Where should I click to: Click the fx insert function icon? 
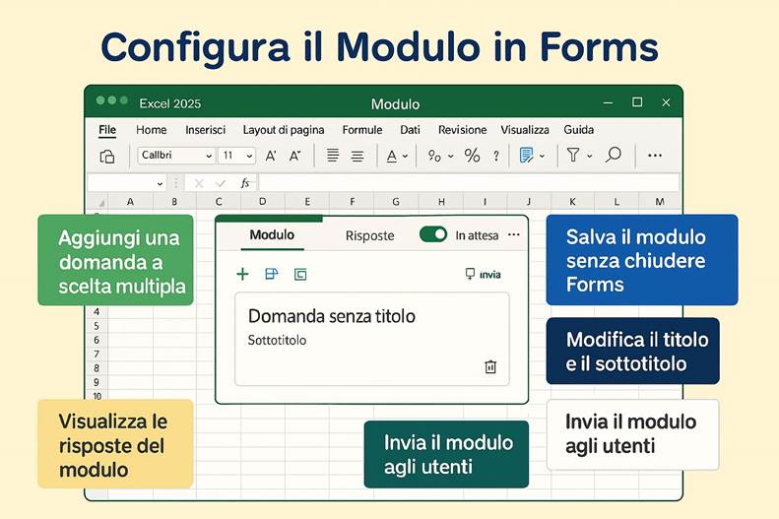coord(245,183)
